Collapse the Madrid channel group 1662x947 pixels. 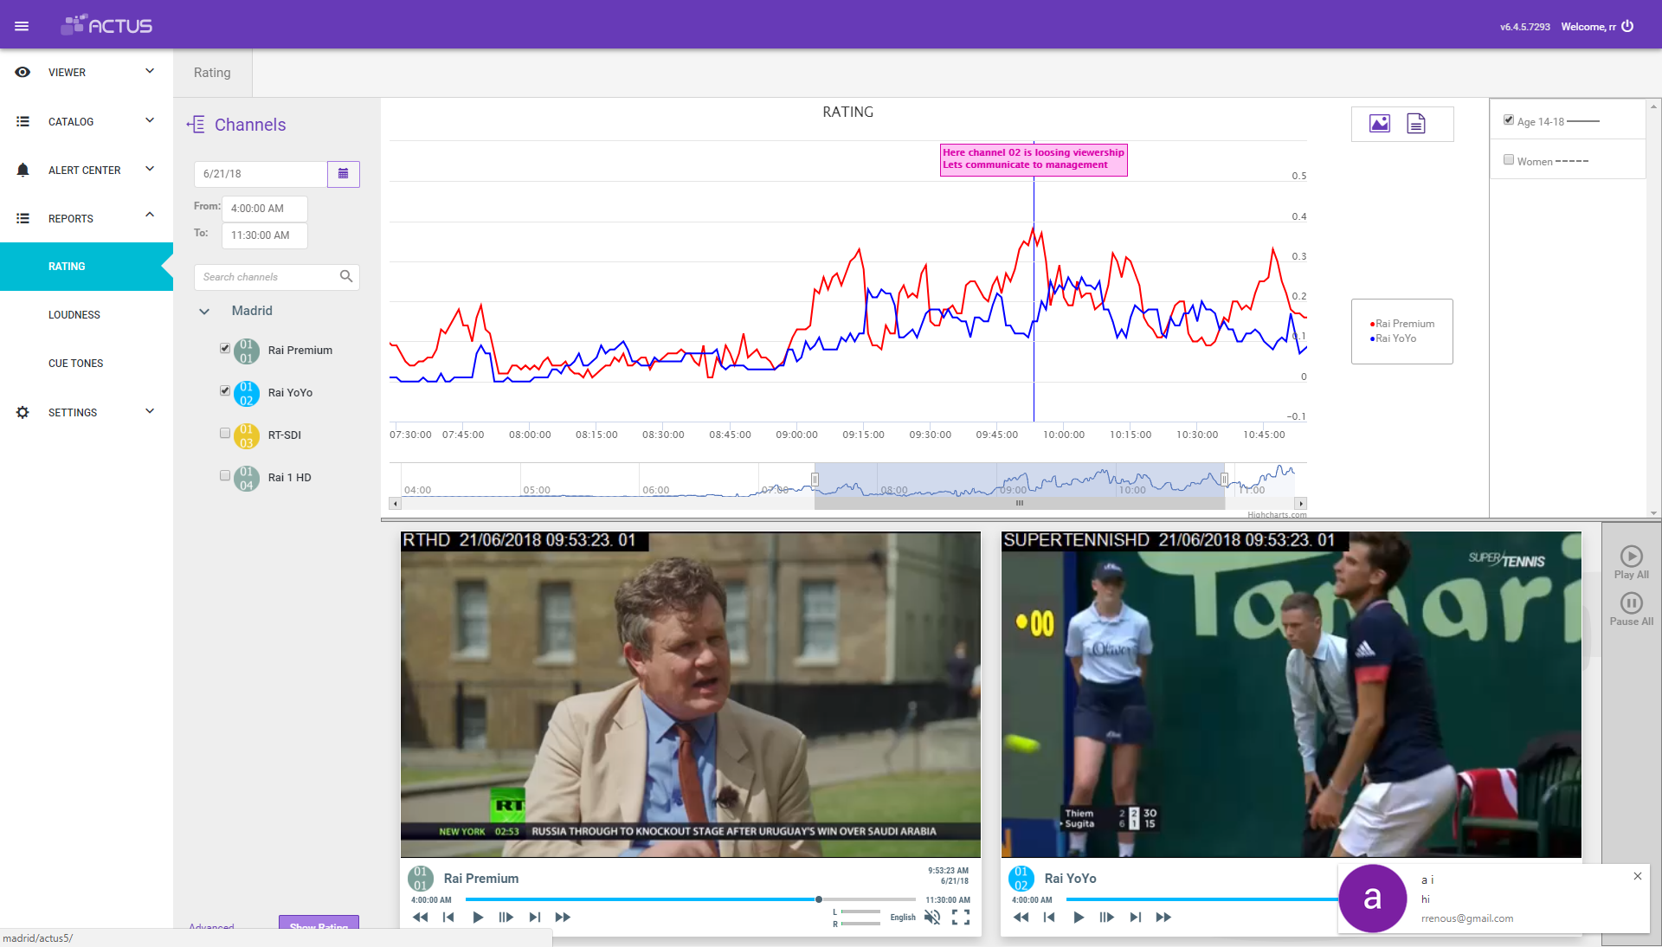click(203, 312)
